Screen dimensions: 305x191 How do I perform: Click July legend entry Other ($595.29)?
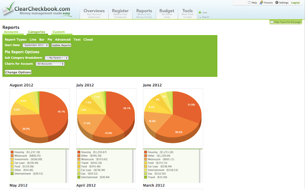(91, 156)
